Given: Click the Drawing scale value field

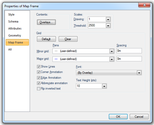Looking at the screenshot, I should (x=97, y=19).
